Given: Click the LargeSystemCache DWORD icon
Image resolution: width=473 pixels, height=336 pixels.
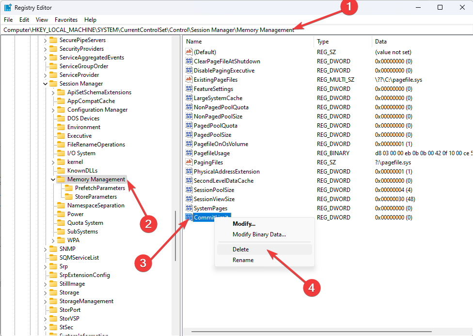Looking at the screenshot, I should [189, 98].
